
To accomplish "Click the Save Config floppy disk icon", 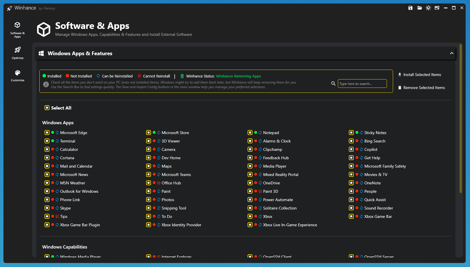I will 410,8.
